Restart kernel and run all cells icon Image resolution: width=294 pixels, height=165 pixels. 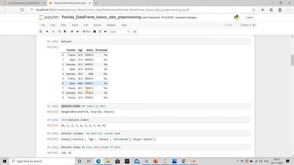point(105,32)
